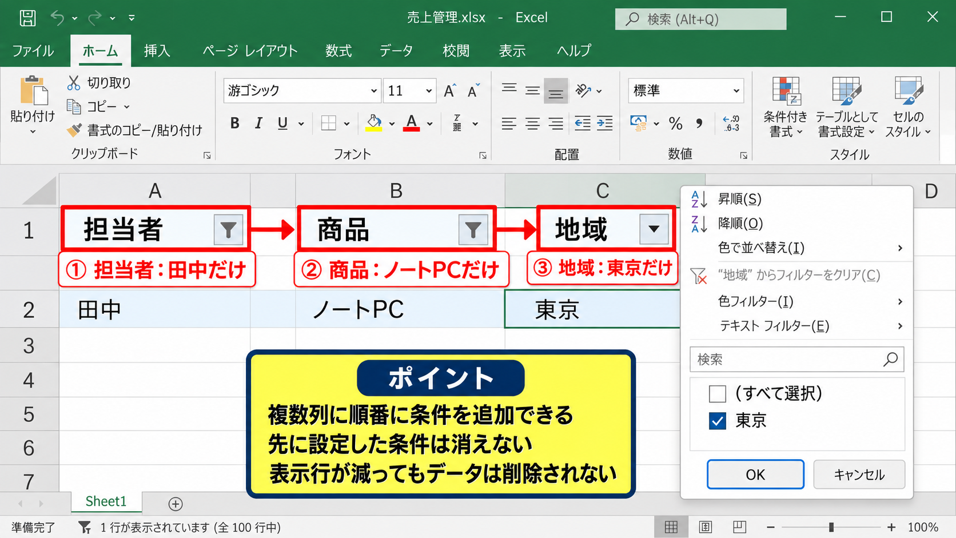Viewport: 956px width, 538px height.
Task: Click the fill color yellow bucket
Action: pos(374,123)
